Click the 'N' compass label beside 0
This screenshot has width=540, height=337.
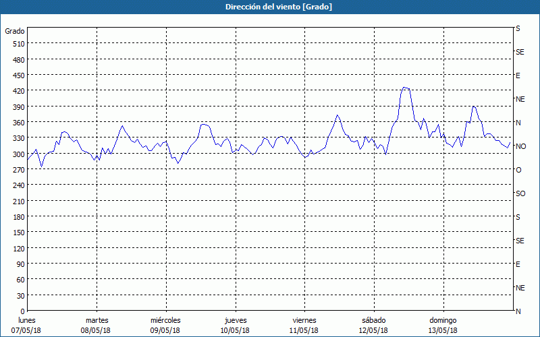pos(518,311)
